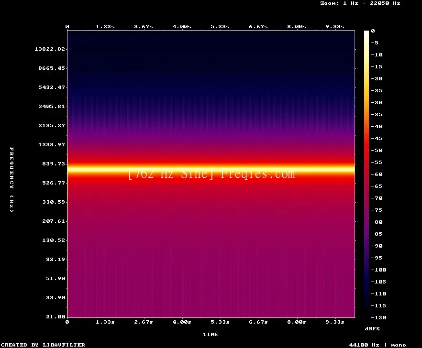Click the 130.52 frequency label
Image resolution: width=422 pixels, height=348 pixels.
coord(54,240)
